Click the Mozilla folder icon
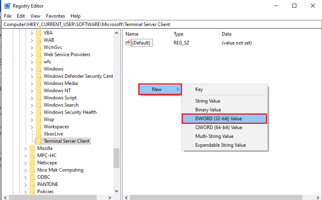322x200 pixels. coord(32,148)
